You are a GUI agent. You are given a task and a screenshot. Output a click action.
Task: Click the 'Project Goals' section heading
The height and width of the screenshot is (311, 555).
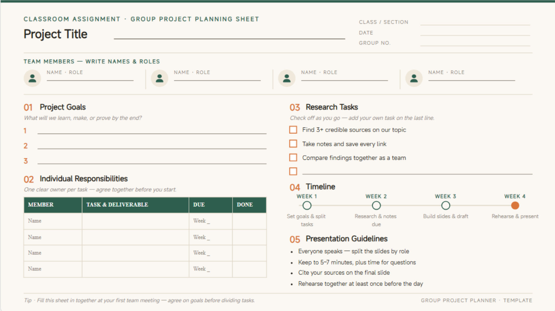click(63, 107)
